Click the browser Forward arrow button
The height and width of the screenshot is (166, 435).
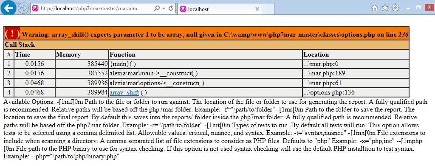[x=23, y=9]
